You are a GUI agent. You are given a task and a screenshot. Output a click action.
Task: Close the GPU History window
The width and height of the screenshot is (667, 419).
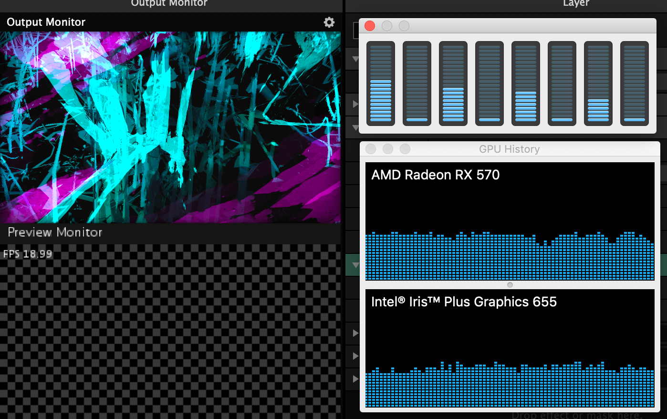coord(371,149)
